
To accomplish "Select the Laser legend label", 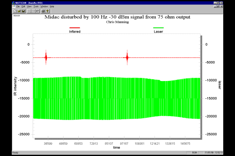I will [158, 32].
